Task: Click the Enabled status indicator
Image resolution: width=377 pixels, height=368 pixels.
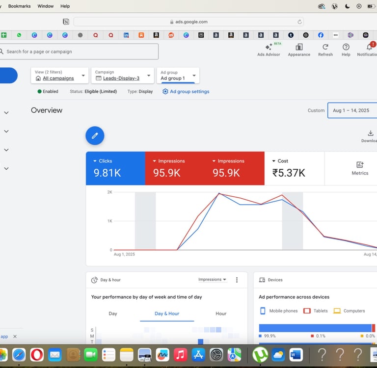Action: [x=48, y=91]
